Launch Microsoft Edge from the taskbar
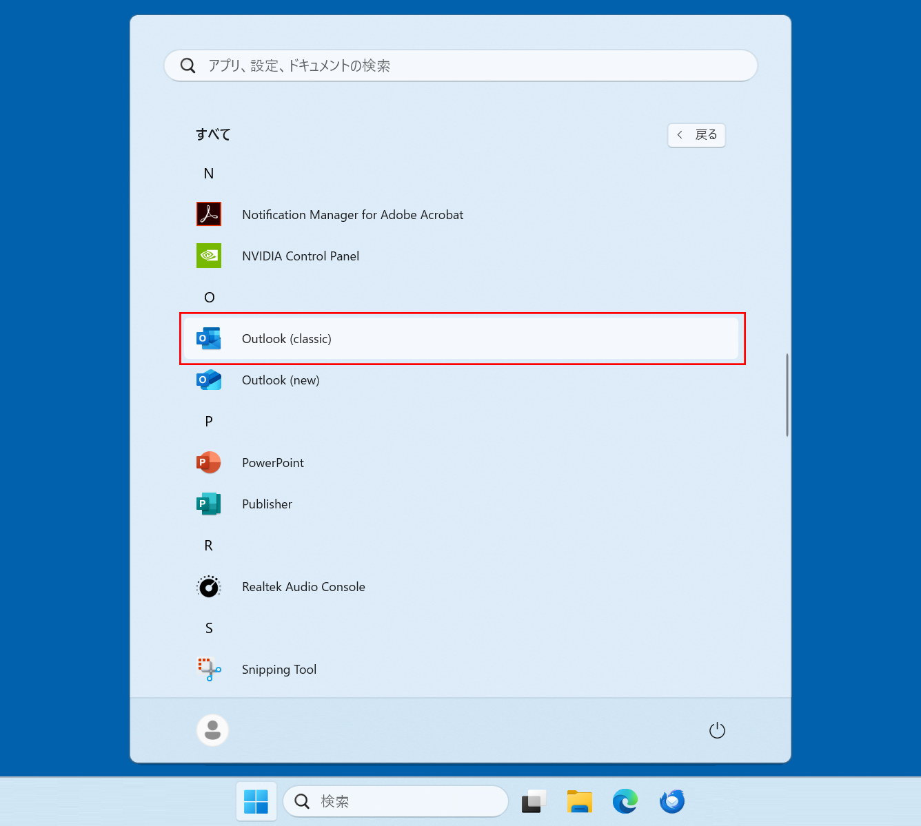Viewport: 921px width, 826px height. click(x=625, y=801)
